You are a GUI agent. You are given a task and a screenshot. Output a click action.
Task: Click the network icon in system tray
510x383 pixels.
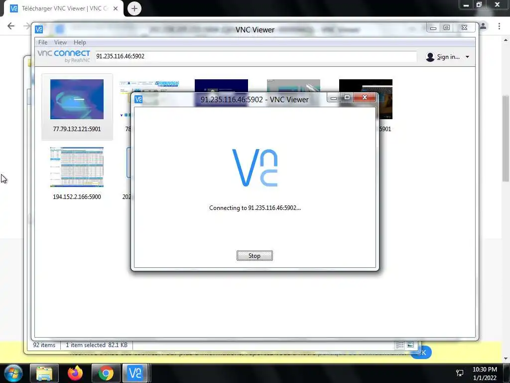(x=460, y=373)
